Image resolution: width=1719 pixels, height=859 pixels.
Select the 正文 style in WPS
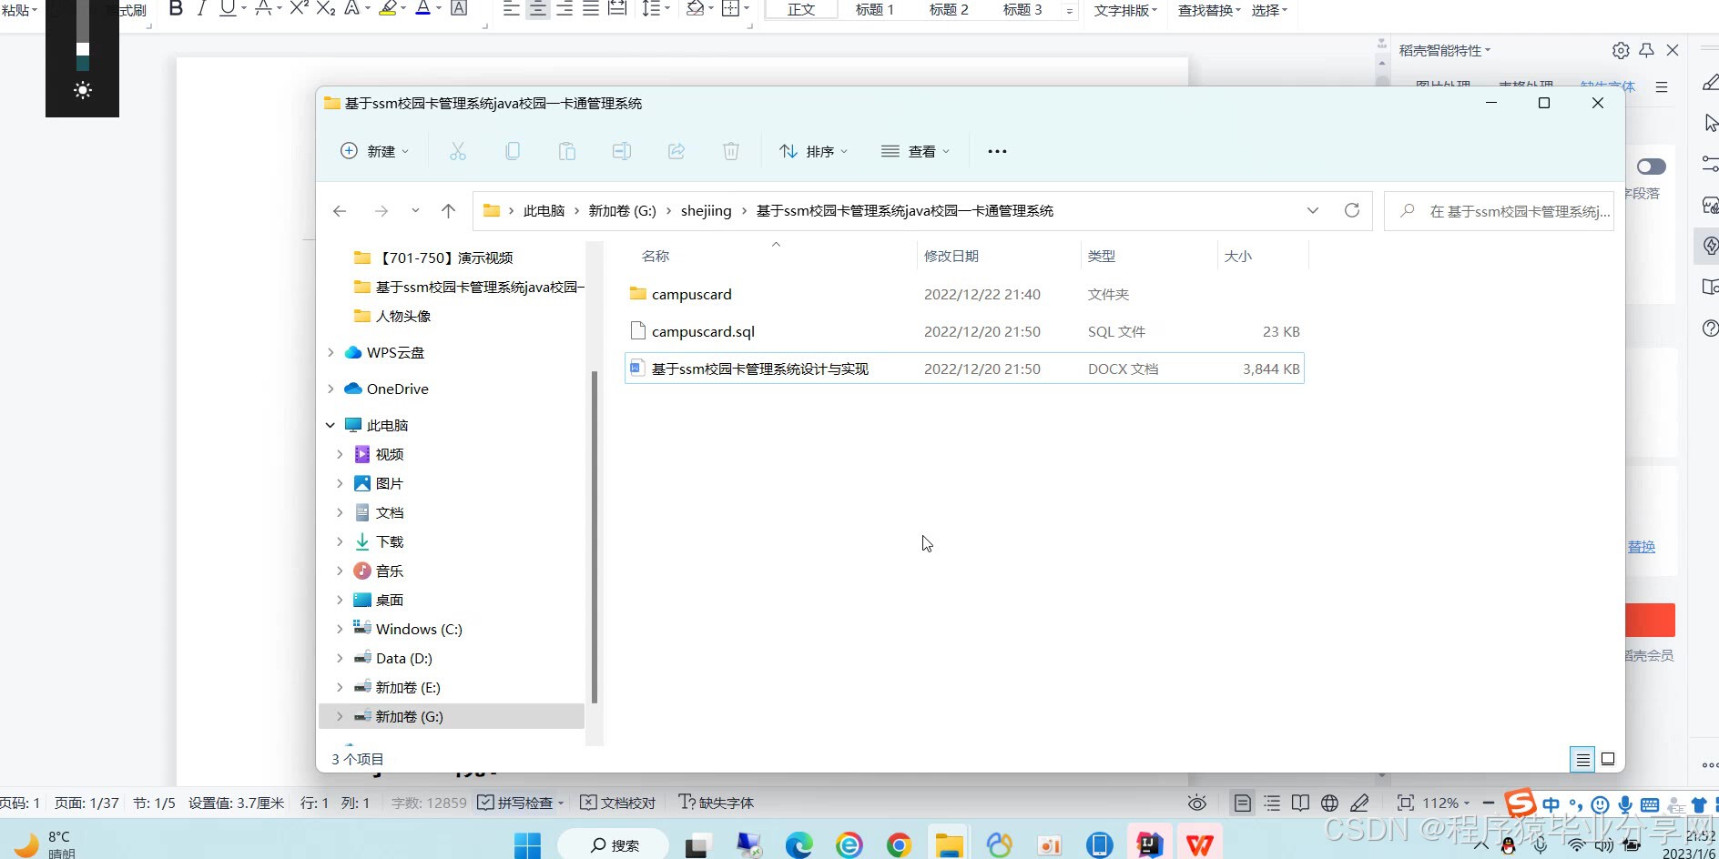(x=801, y=9)
